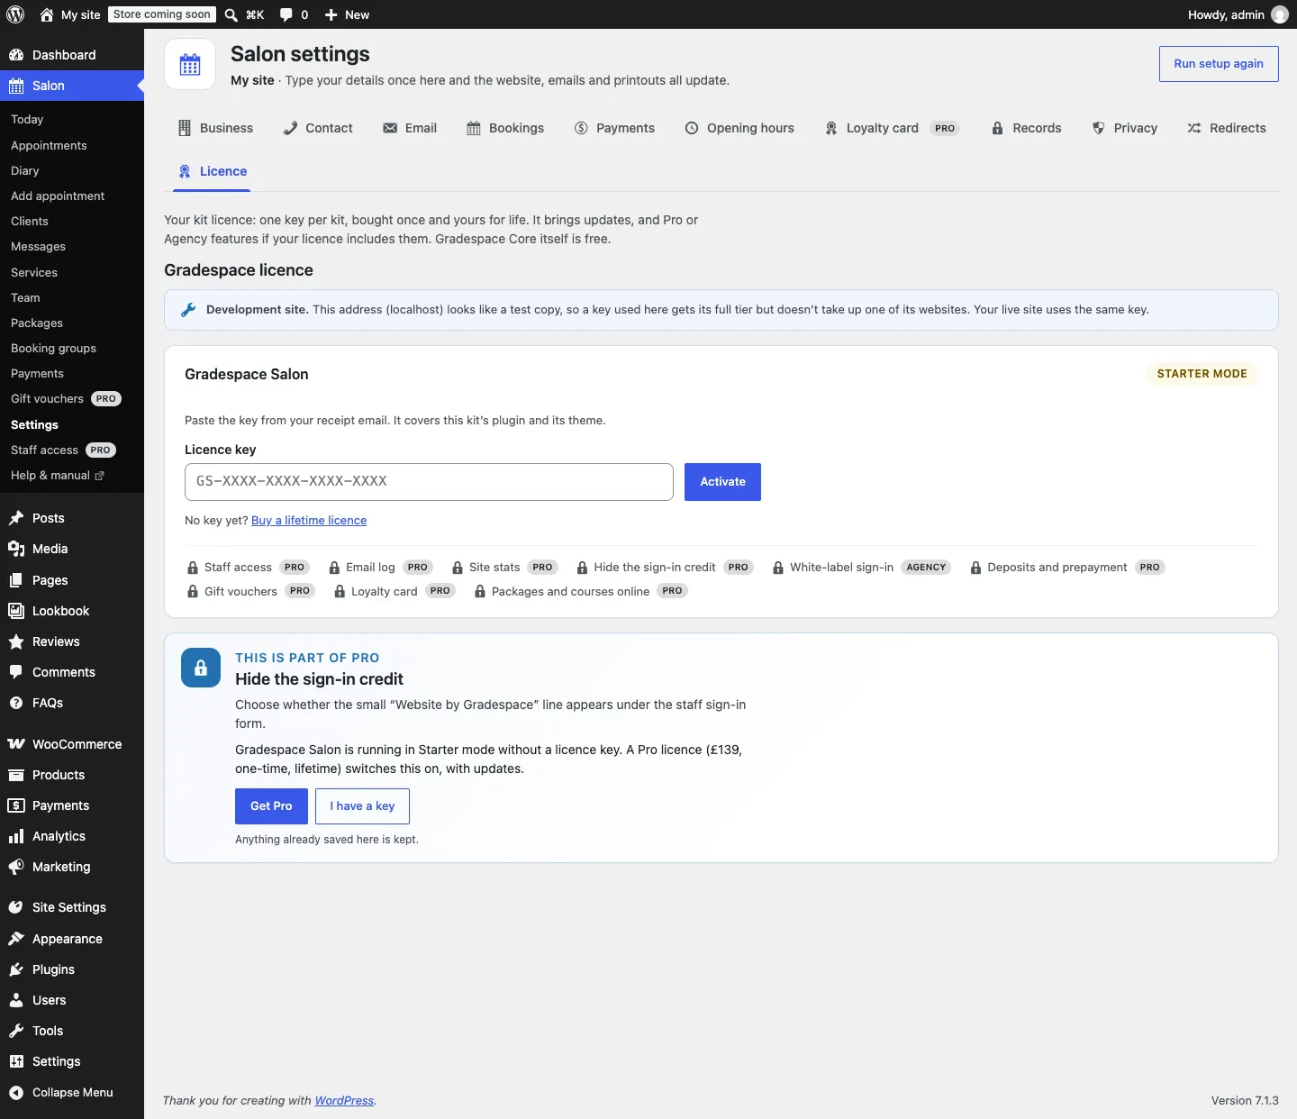Open the Redirects tab
Screen dimensions: 1297x1119
(1227, 128)
